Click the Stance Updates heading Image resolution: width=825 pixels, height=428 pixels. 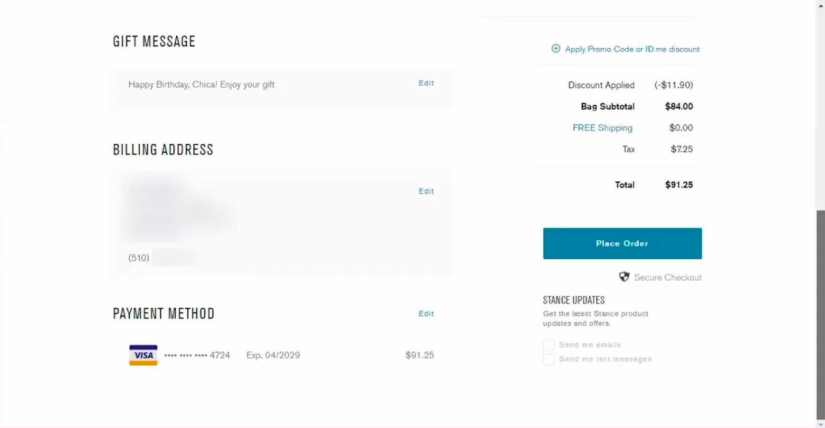tap(574, 300)
